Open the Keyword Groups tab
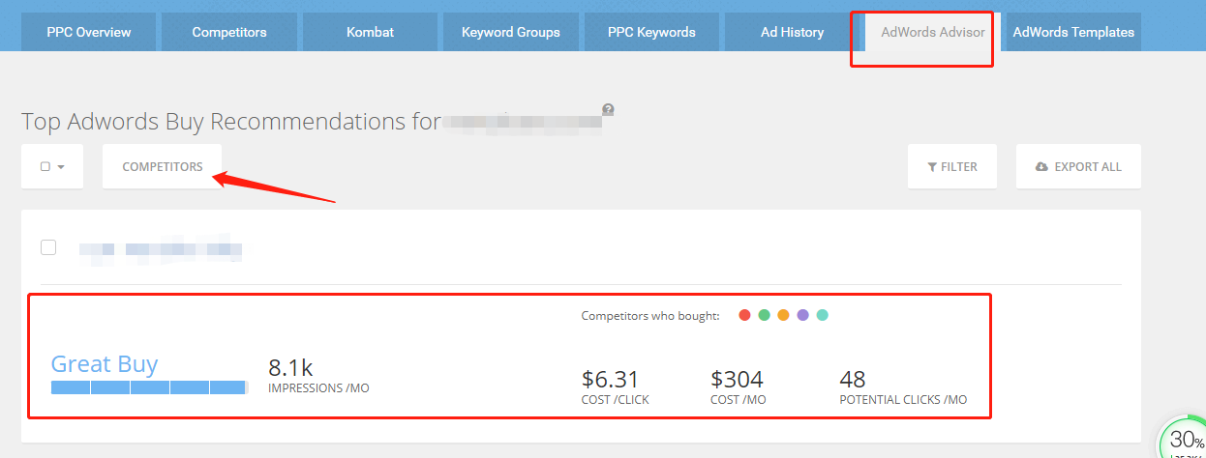This screenshot has height=458, width=1206. pos(511,32)
